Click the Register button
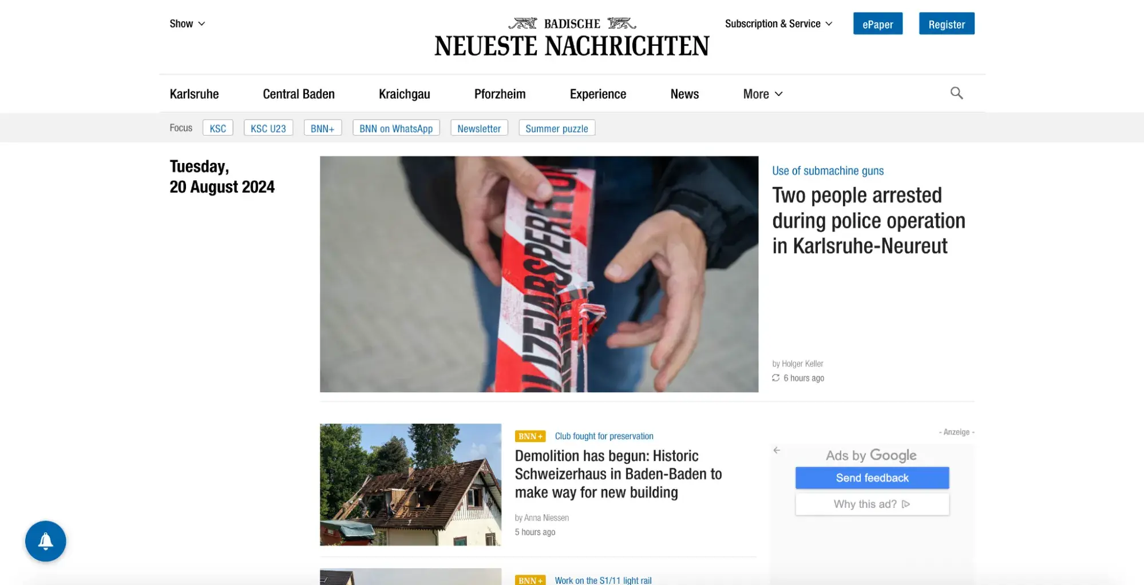The height and width of the screenshot is (585, 1144). tap(947, 23)
